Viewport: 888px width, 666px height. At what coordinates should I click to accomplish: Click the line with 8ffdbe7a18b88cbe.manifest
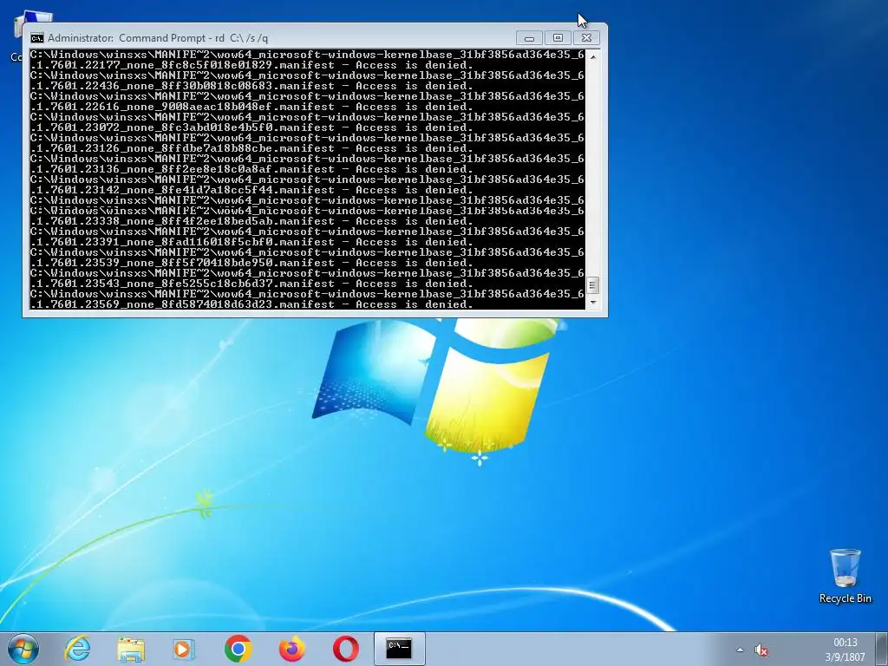point(252,148)
